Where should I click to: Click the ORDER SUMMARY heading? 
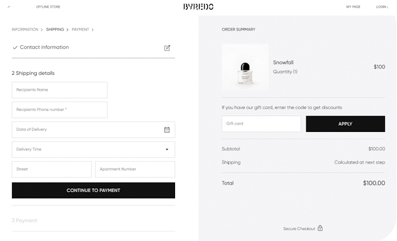click(238, 29)
